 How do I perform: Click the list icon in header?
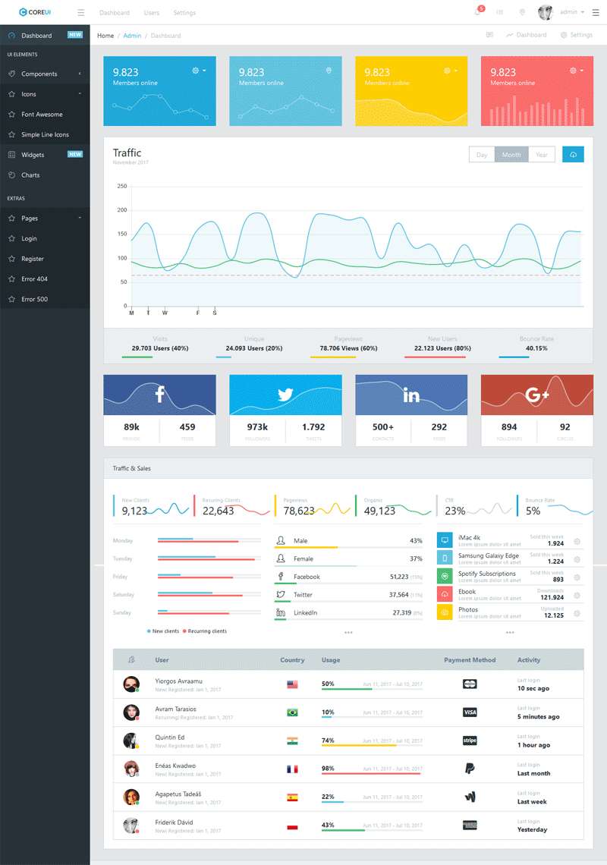(x=499, y=12)
